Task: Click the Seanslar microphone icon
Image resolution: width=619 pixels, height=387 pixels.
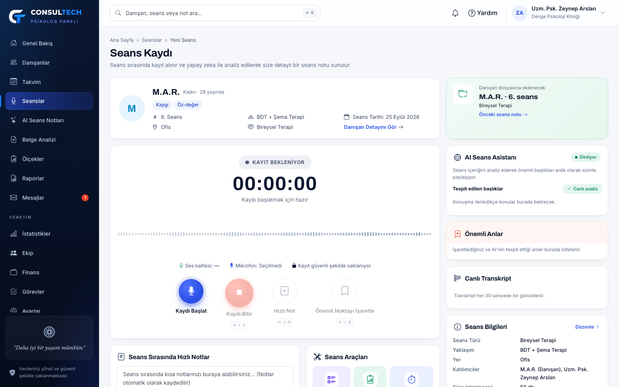Action: click(x=14, y=101)
